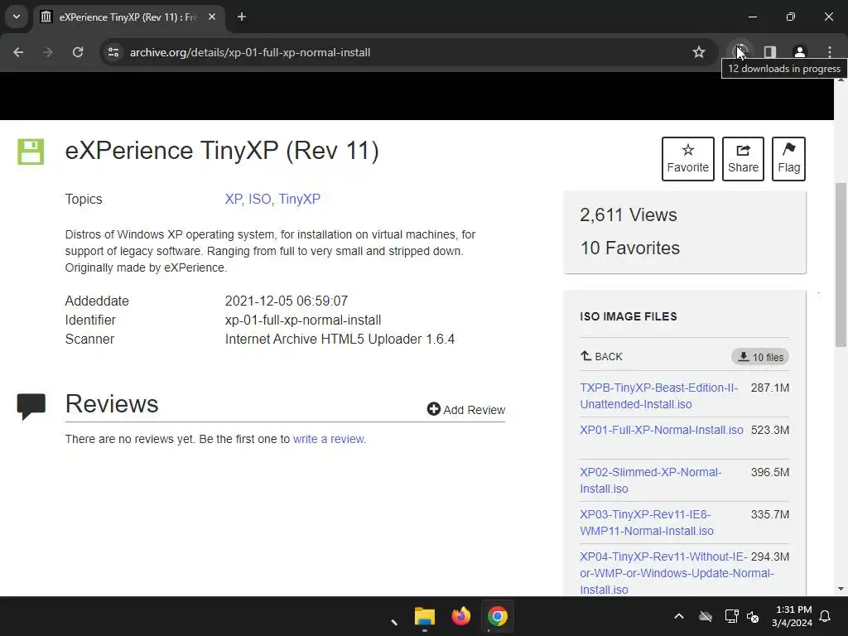Open the Chrome downloads icon
The width and height of the screenshot is (848, 636).
pos(740,52)
